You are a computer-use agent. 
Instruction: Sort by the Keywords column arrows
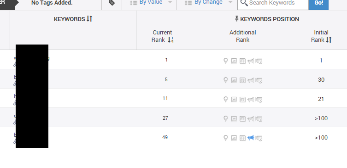pos(89,19)
